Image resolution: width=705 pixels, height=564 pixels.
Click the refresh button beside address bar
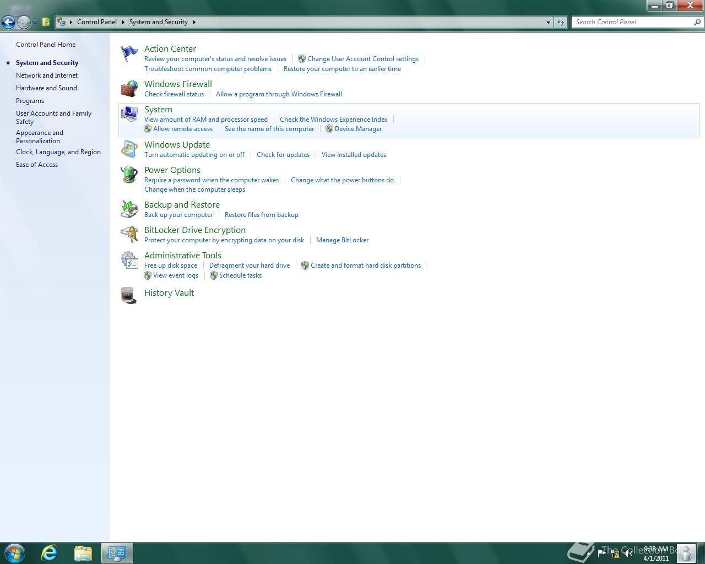[561, 22]
